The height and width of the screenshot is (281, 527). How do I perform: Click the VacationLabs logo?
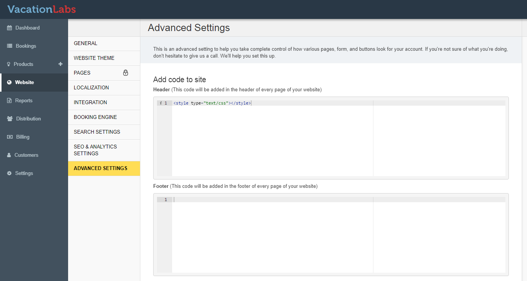pos(42,9)
